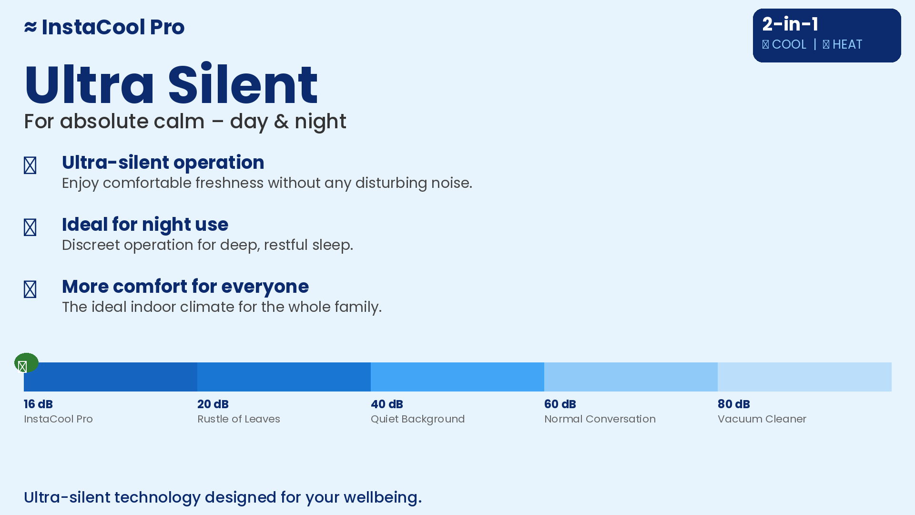This screenshot has height=515, width=915.
Task: Click the icon next to More comfort for everyone
Action: 30,289
